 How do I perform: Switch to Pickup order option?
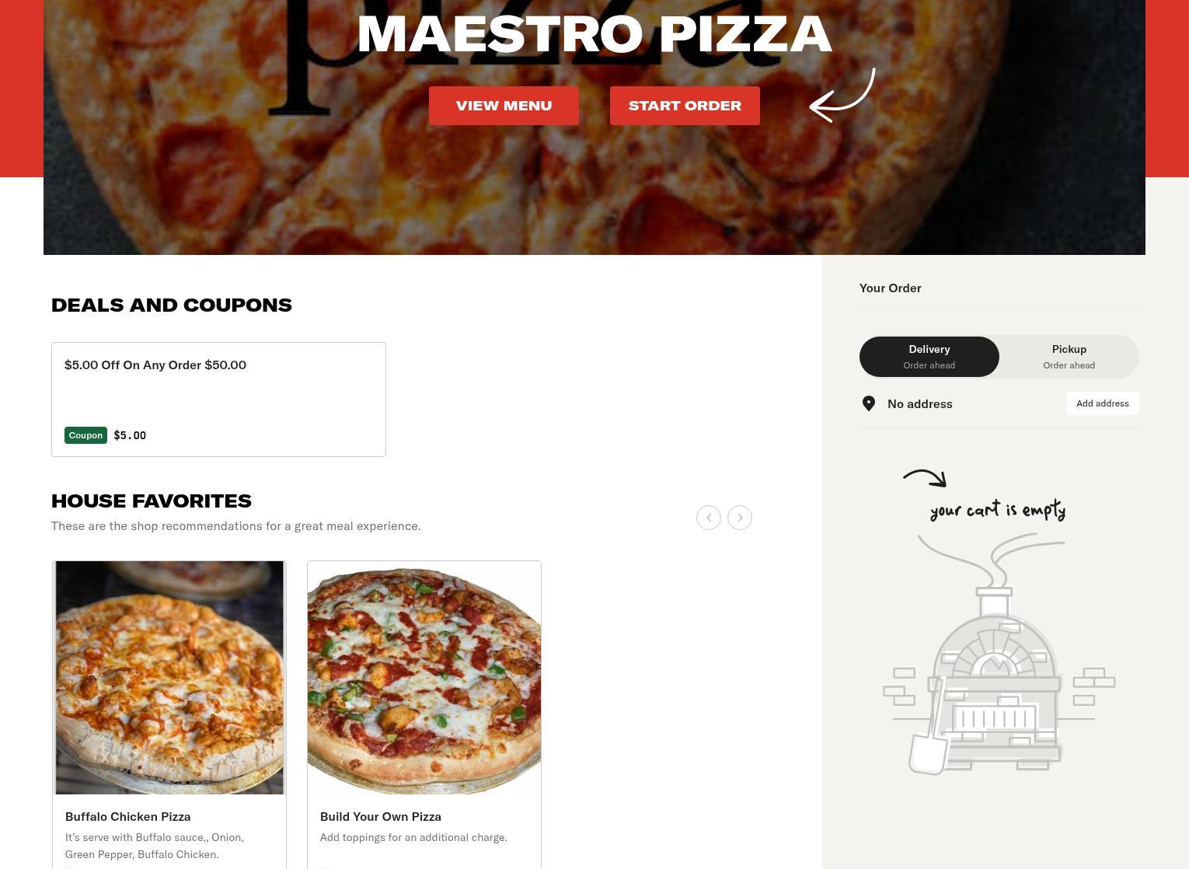(x=1069, y=357)
